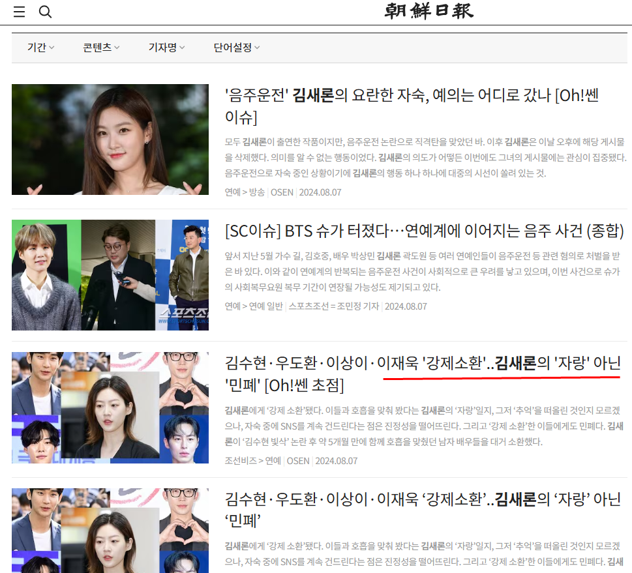Click the thumbnail of the last article
The width and height of the screenshot is (632, 573).
(x=110, y=531)
